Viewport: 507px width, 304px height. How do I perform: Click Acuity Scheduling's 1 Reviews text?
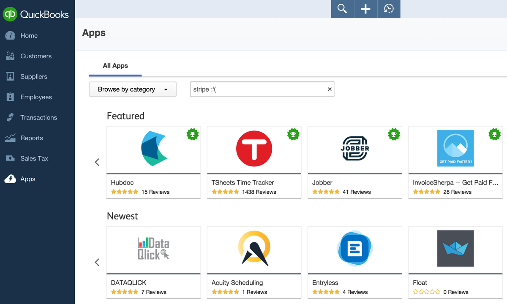pos(254,292)
